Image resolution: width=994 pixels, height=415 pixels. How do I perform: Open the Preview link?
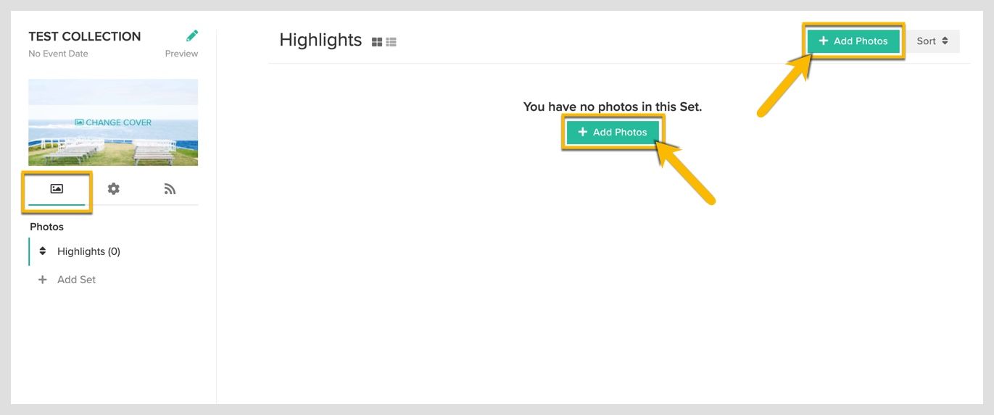click(181, 54)
